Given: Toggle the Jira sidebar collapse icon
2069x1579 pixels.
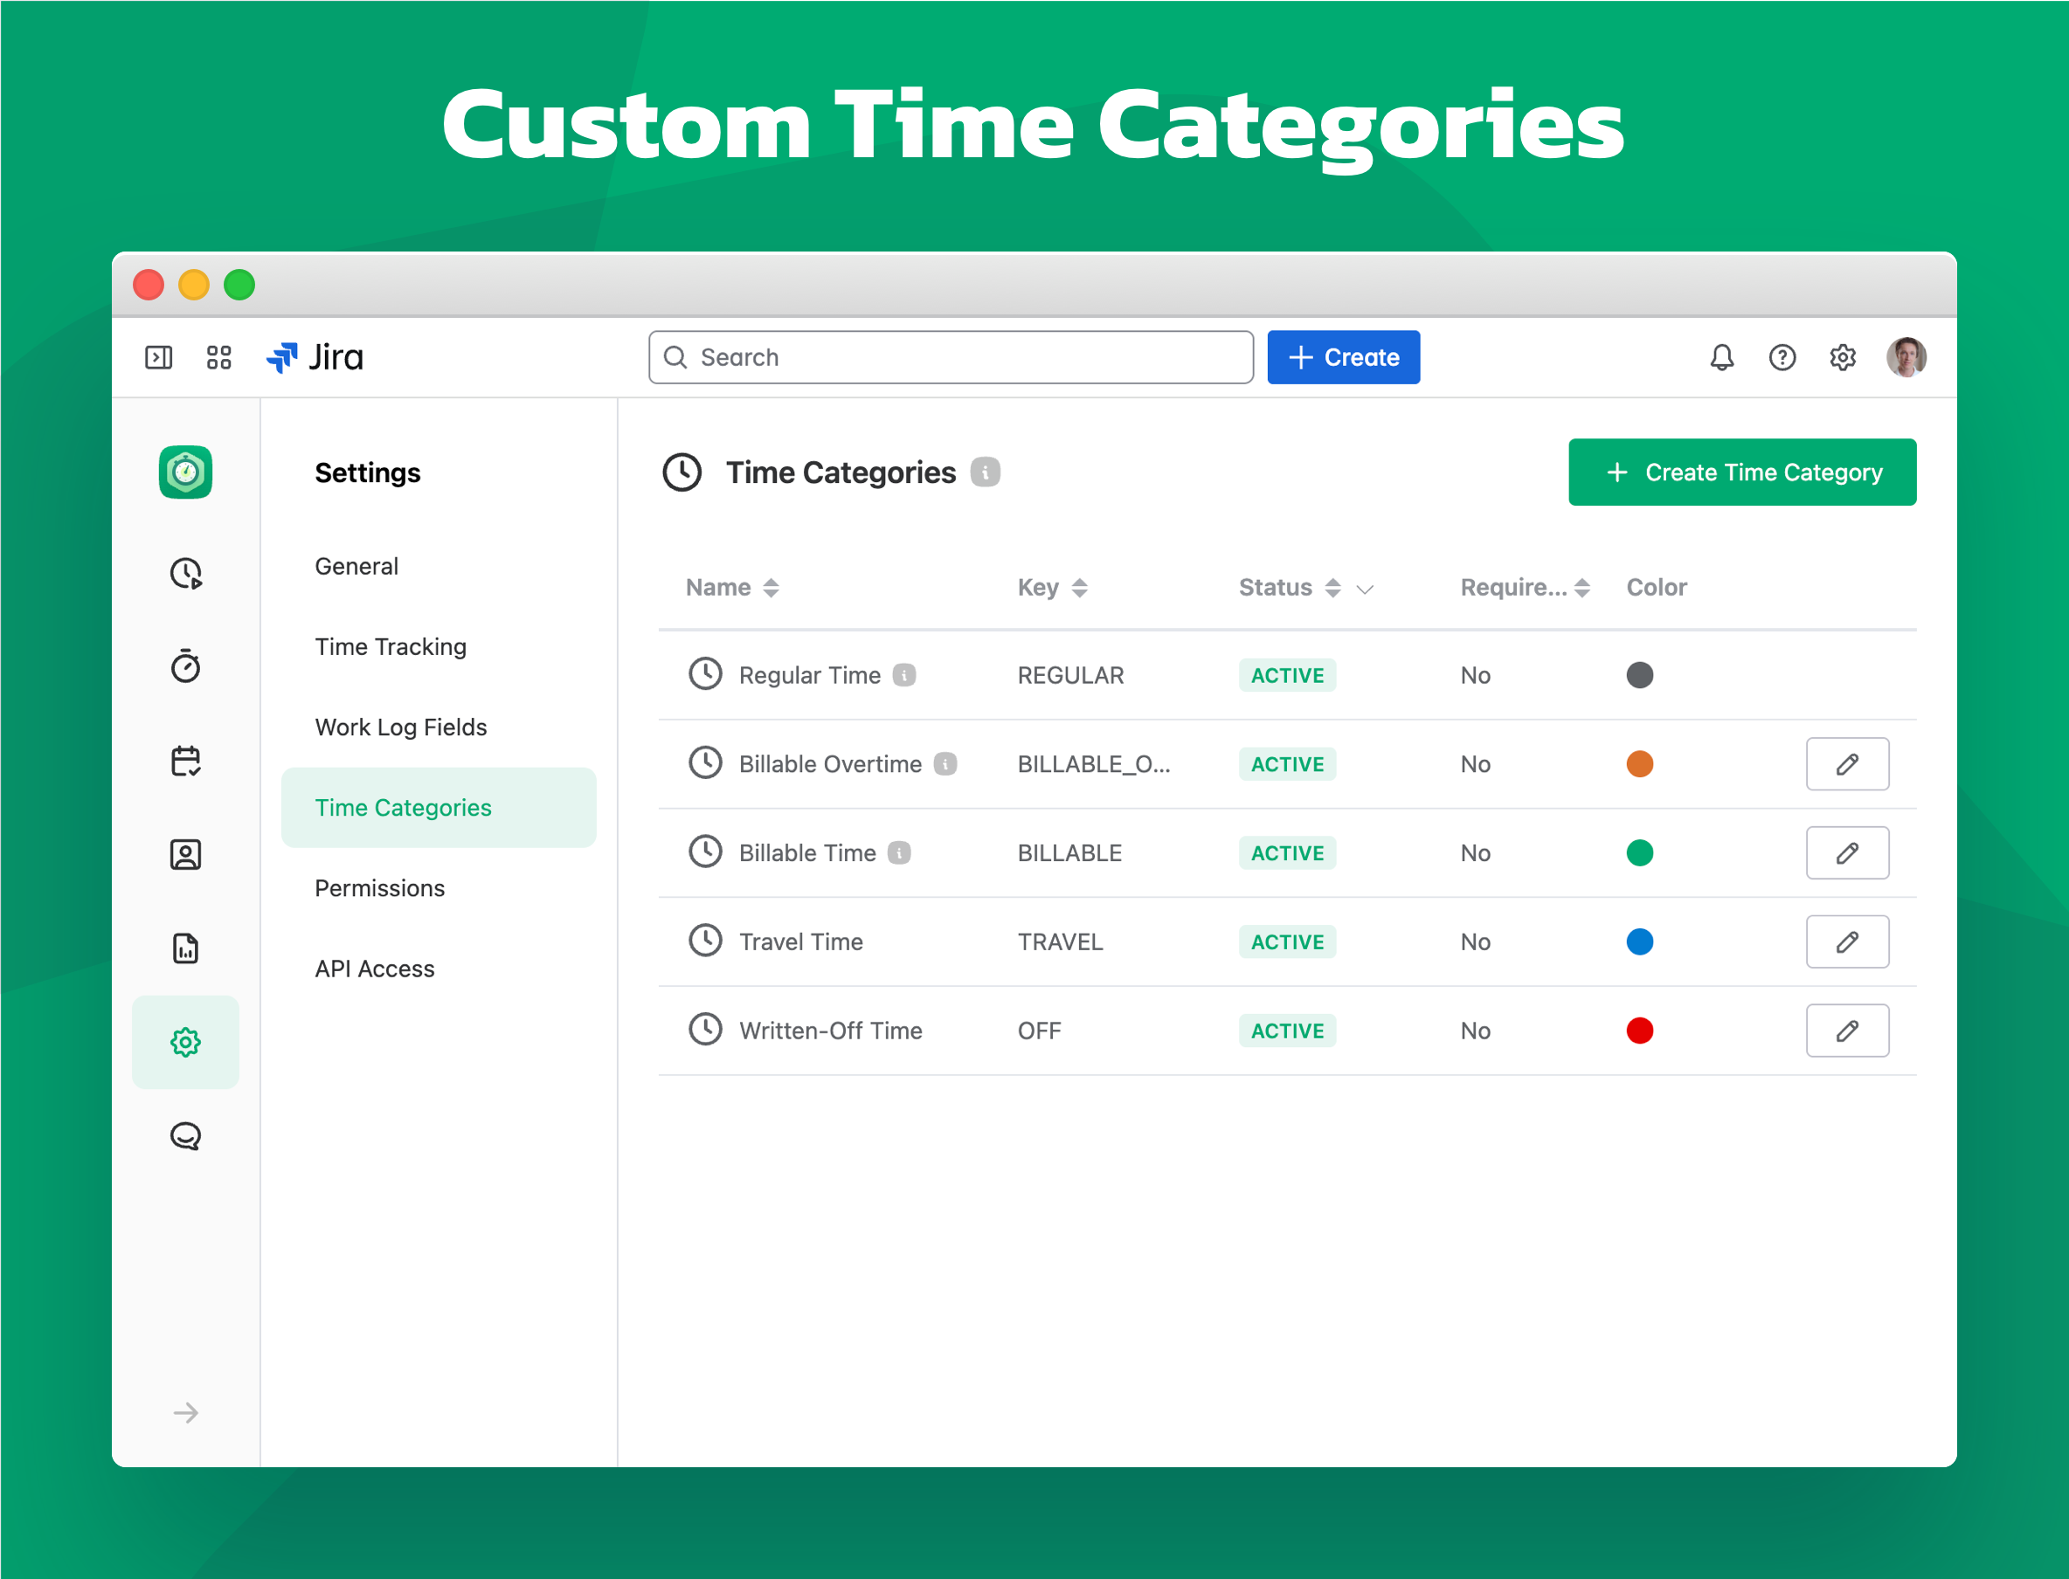Looking at the screenshot, I should (x=158, y=357).
